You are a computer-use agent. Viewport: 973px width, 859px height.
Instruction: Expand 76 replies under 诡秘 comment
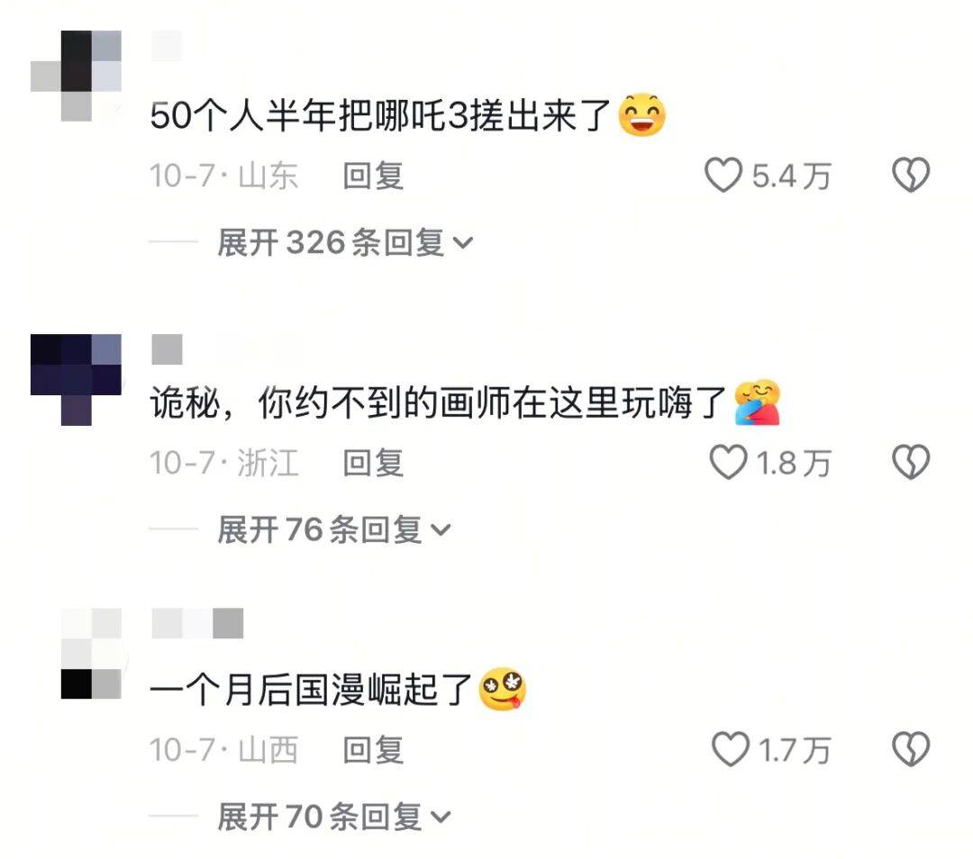point(334,529)
